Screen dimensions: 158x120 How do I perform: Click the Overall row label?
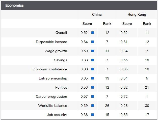click(61, 33)
